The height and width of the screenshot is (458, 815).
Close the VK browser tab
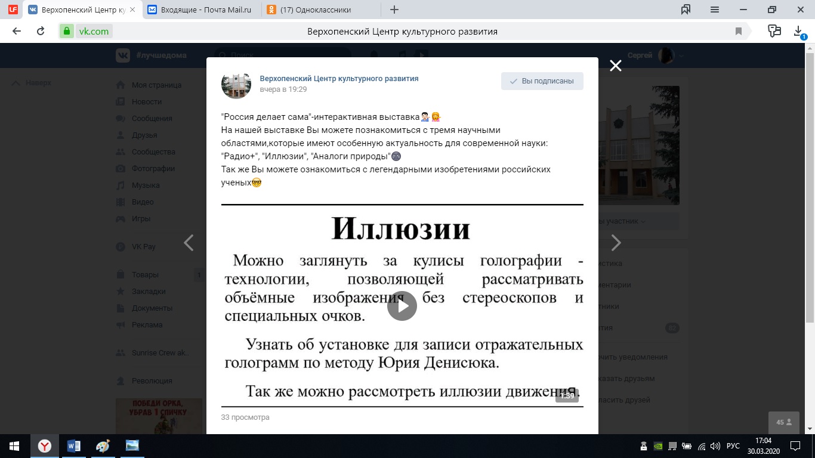(132, 10)
